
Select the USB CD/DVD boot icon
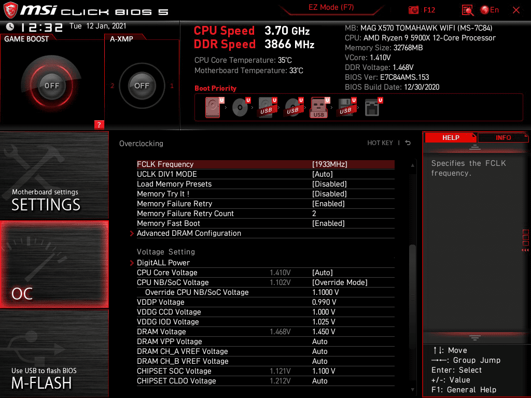tap(294, 107)
